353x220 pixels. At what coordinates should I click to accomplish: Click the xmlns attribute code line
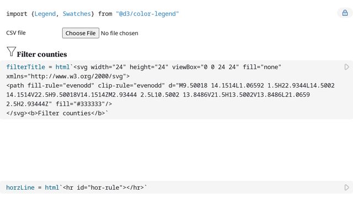click(66, 76)
